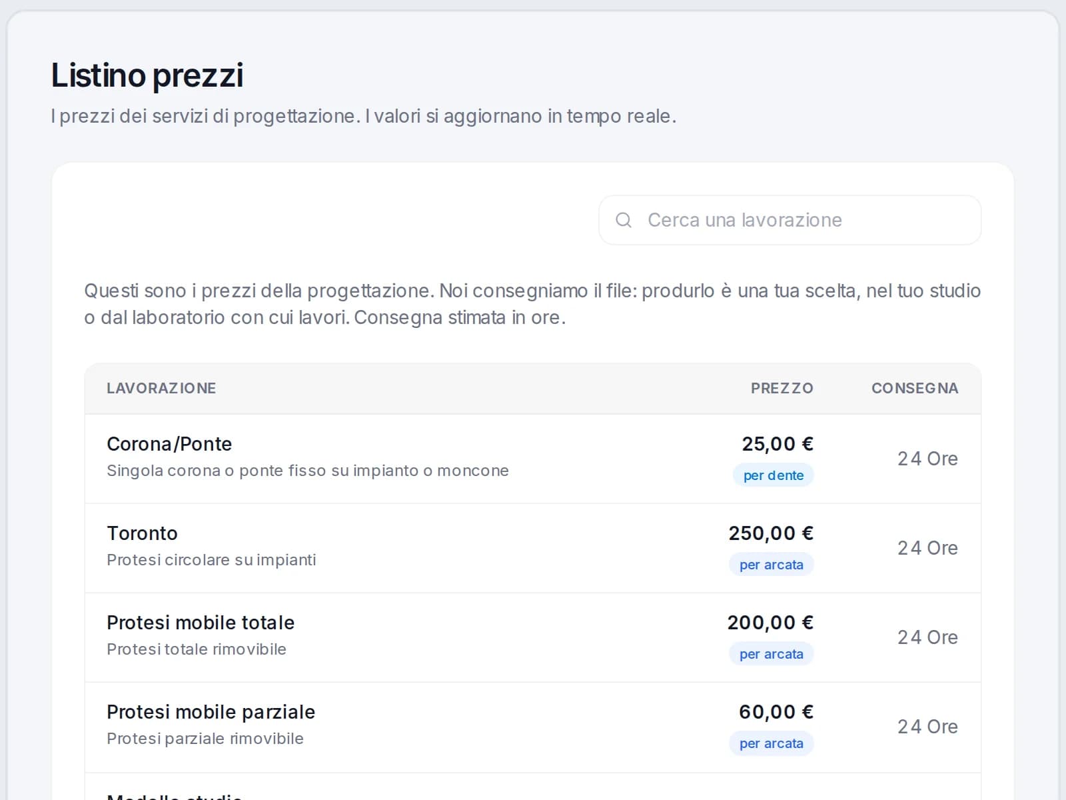
Task: Select the Protesi mobile totale title
Action: [201, 623]
